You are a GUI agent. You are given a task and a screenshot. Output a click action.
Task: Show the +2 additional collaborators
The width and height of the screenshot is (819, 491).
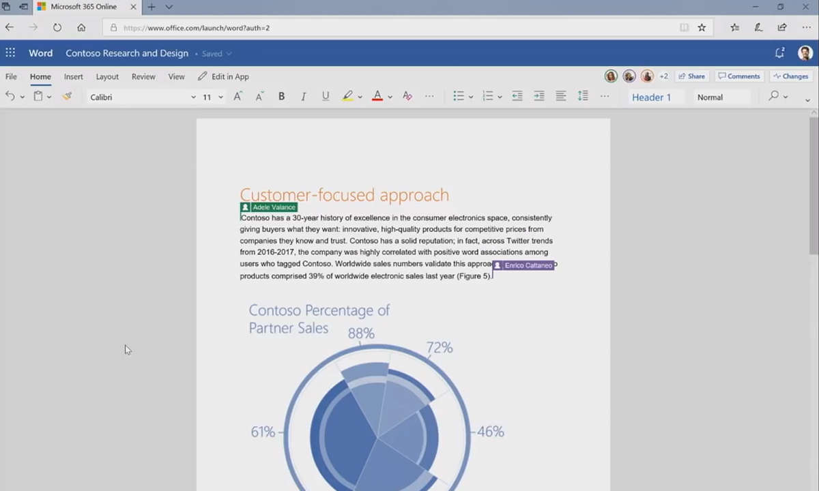pyautogui.click(x=663, y=76)
